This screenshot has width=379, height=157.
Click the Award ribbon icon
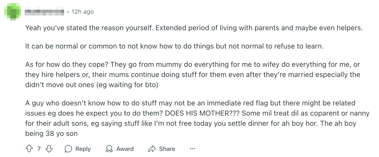point(109,149)
